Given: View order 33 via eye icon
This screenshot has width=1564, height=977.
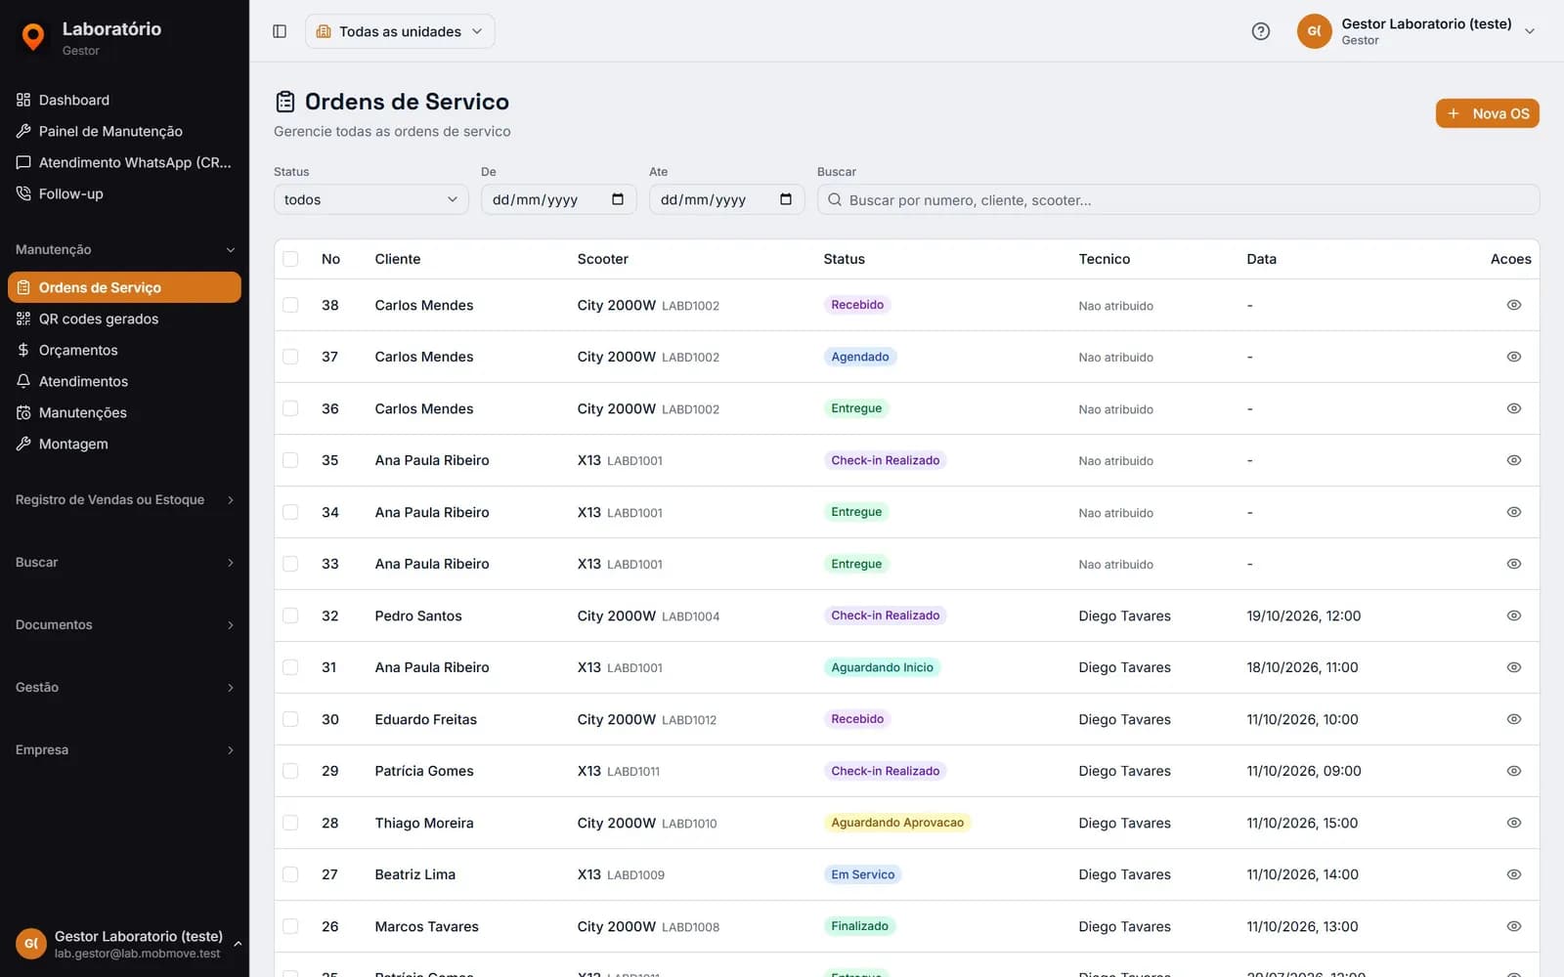Looking at the screenshot, I should pyautogui.click(x=1513, y=564).
